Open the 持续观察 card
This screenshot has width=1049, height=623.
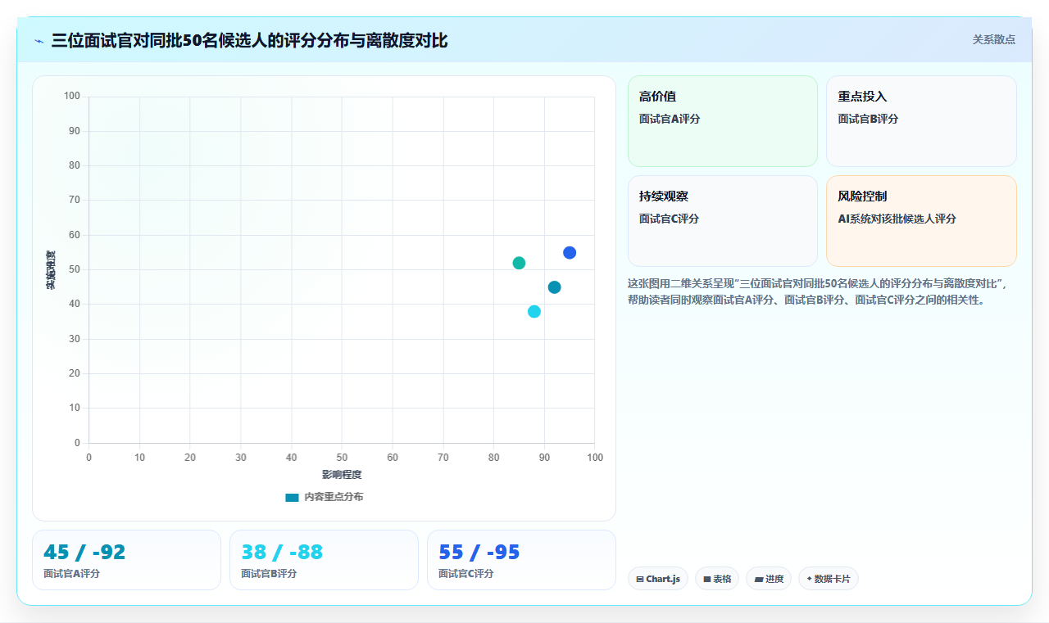click(723, 221)
